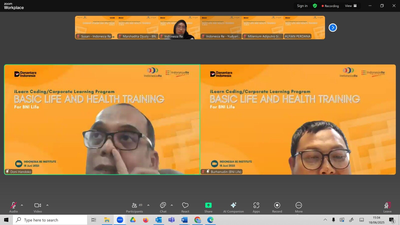Leave the meeting
Viewport: 400px width, 225px height.
[387, 207]
